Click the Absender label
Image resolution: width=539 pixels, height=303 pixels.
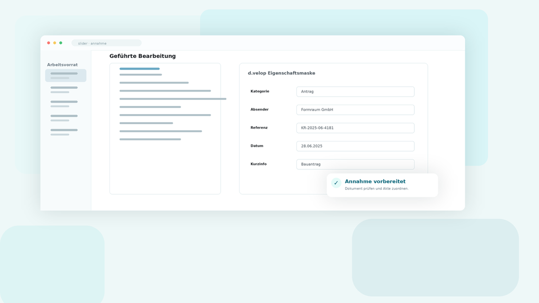pyautogui.click(x=259, y=109)
